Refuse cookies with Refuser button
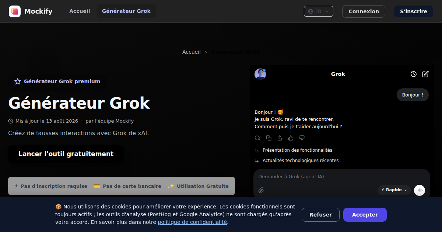 320,215
